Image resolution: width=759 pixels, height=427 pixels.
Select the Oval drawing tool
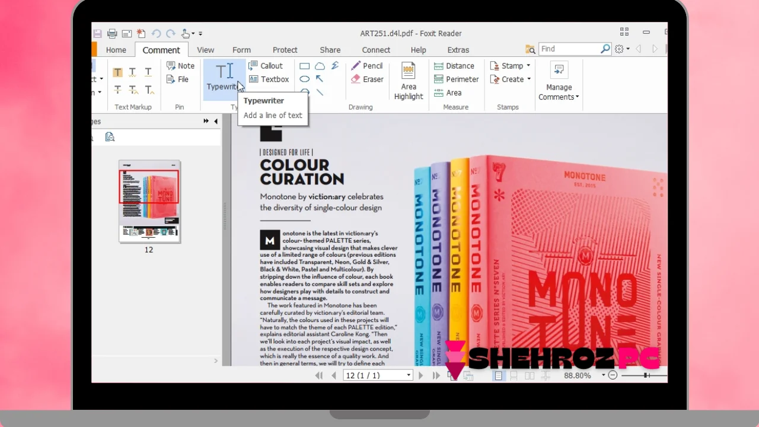click(x=305, y=79)
